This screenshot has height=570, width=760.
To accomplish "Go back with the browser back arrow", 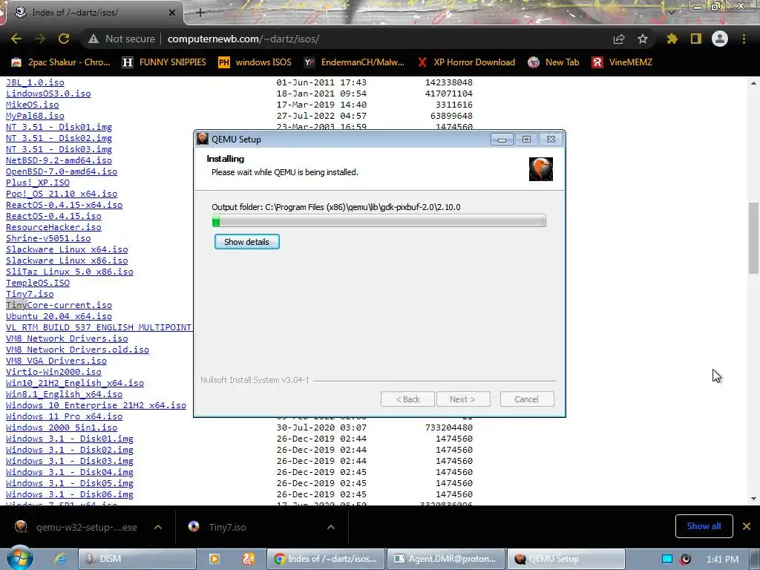I will coord(16,39).
